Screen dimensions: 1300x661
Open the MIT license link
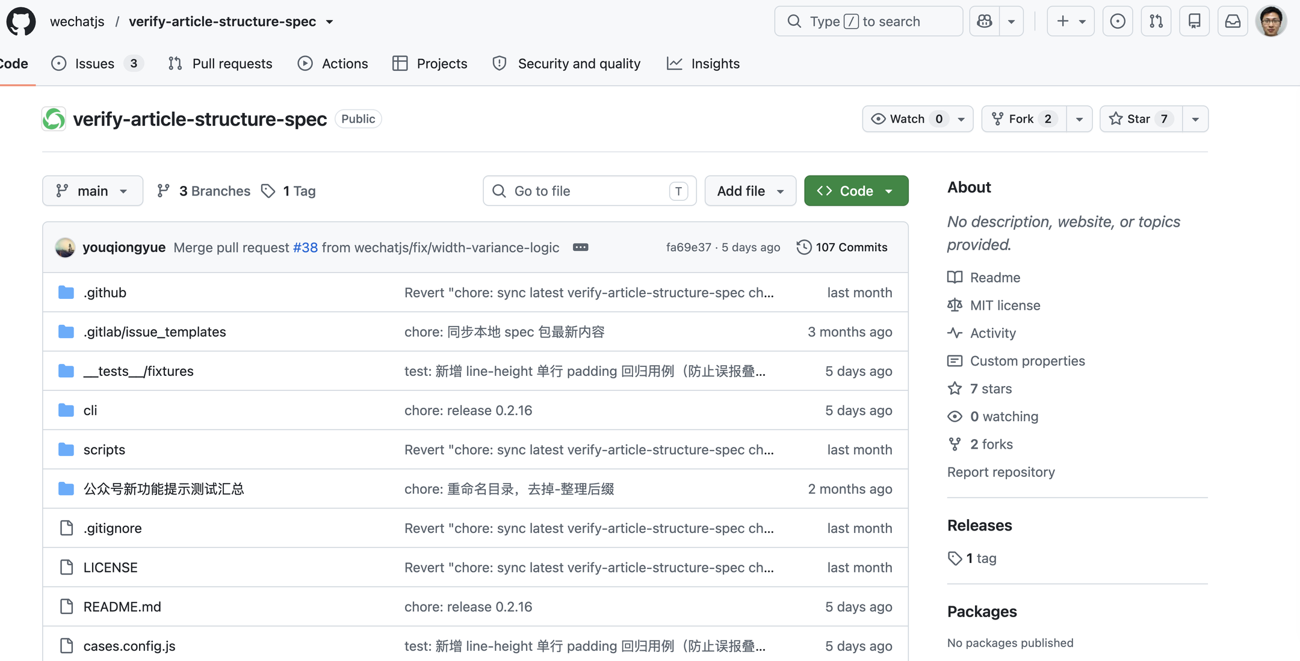tap(994, 305)
